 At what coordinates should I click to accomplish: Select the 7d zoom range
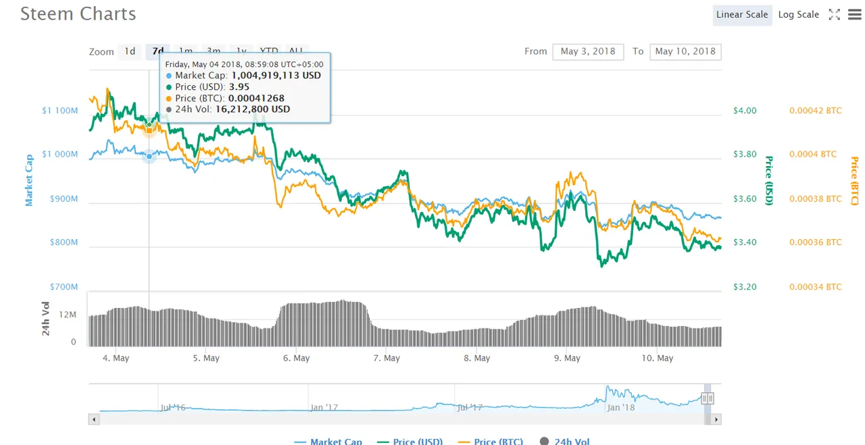158,51
